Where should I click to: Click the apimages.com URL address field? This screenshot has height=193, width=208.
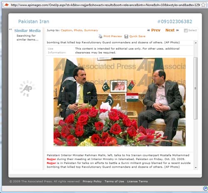(105, 5)
